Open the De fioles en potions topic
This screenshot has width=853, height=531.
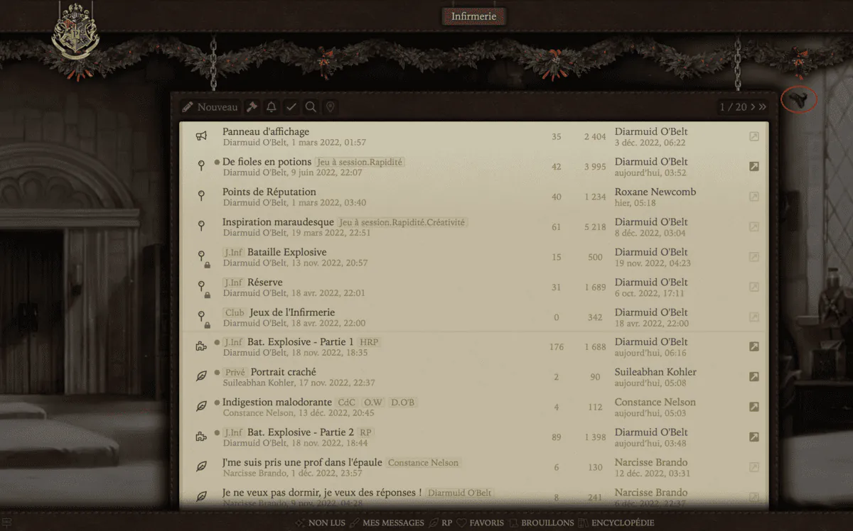tap(267, 162)
